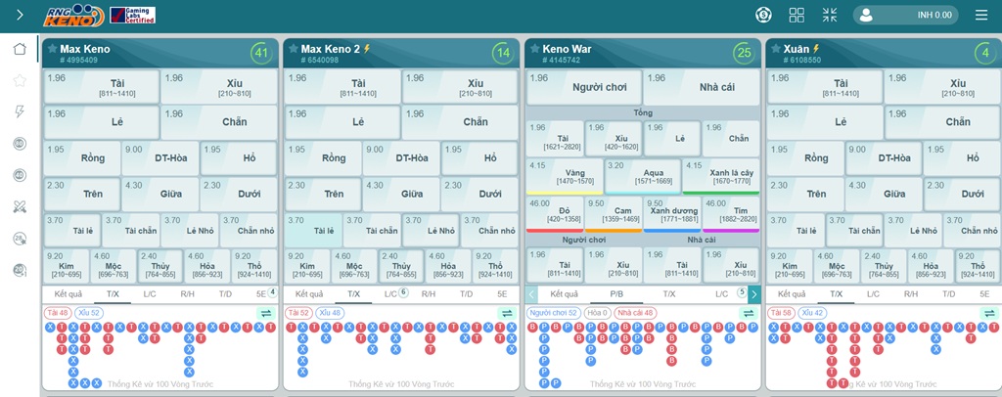Select the P/B tab in Keno War
Image resolution: width=1002 pixels, height=397 pixels.
pyautogui.click(x=616, y=293)
